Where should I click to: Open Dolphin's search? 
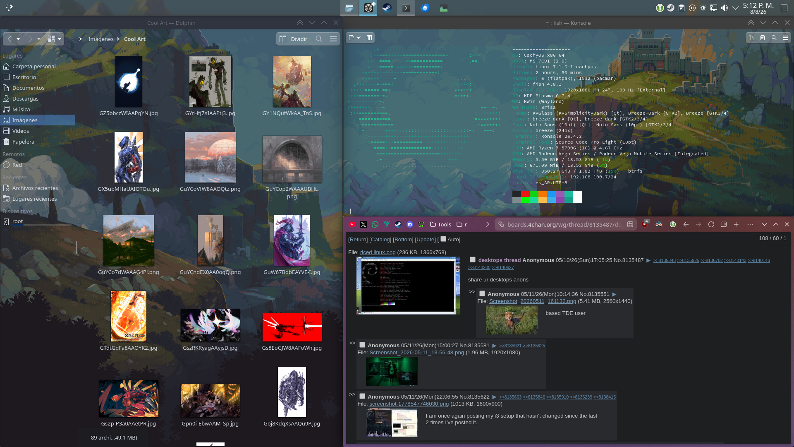319,39
